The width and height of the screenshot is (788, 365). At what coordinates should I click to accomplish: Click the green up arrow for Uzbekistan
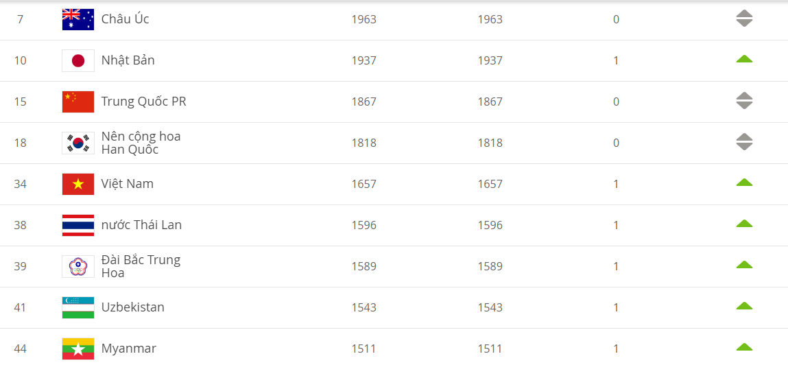pos(744,307)
